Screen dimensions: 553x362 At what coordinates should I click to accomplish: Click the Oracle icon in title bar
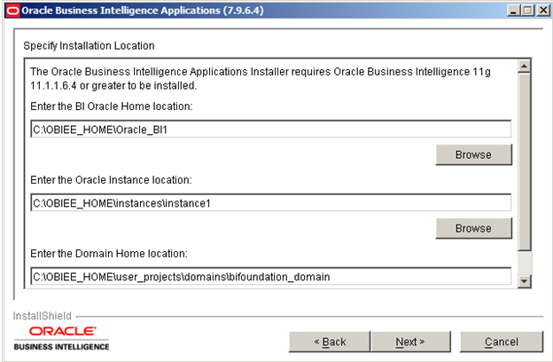[12, 11]
